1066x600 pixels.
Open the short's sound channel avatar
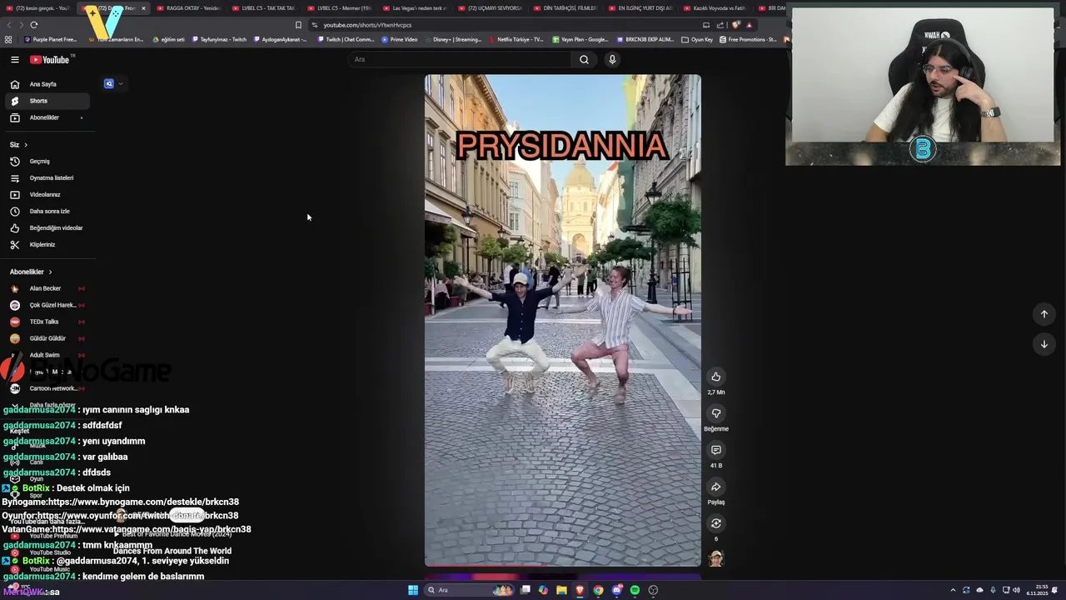pyautogui.click(x=715, y=557)
